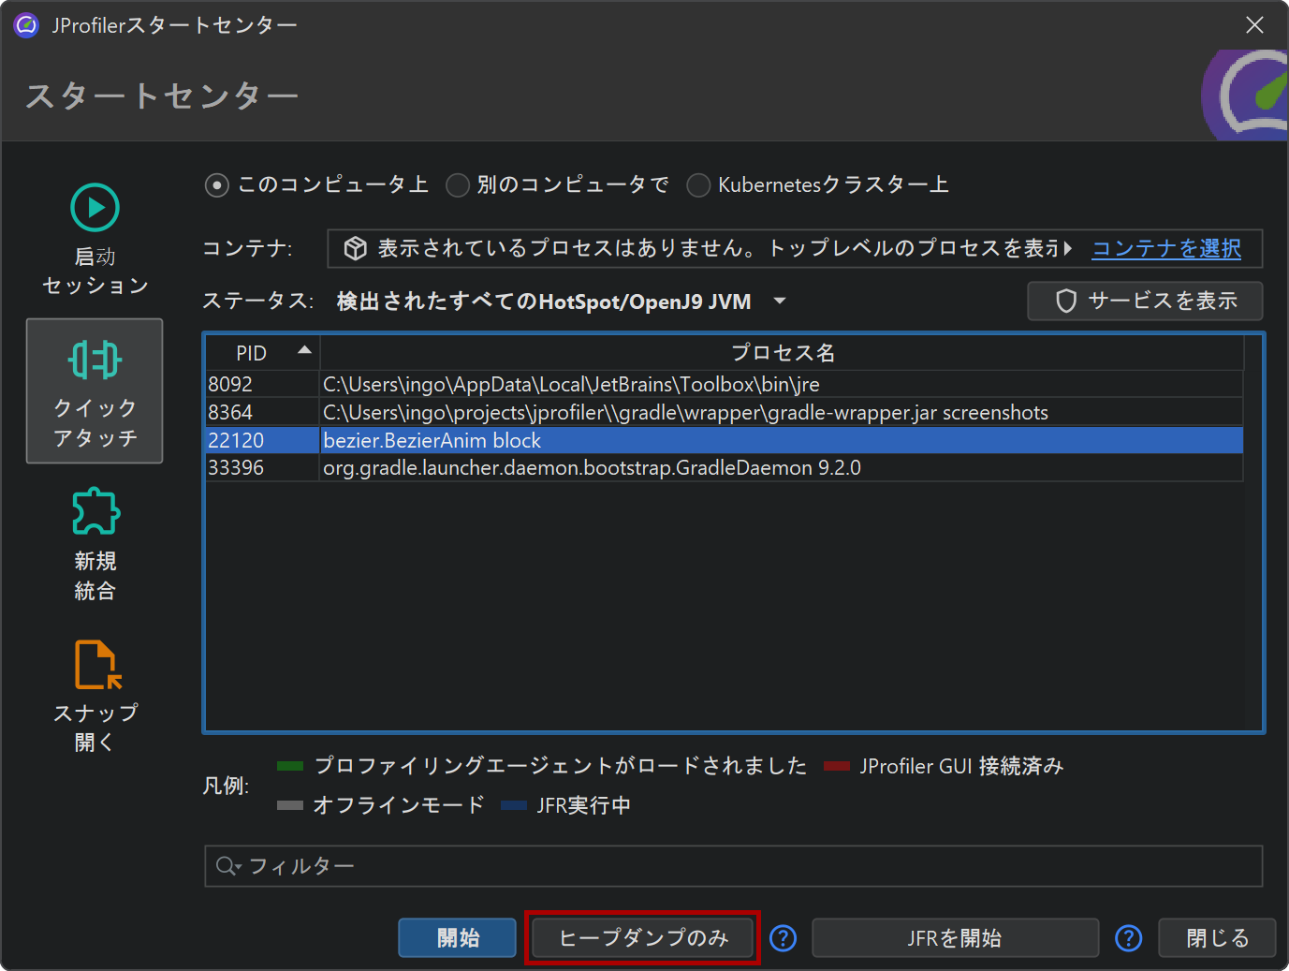This screenshot has height=971, width=1289.
Task: Open the status filter JVM dropdown
Action: pos(779,302)
